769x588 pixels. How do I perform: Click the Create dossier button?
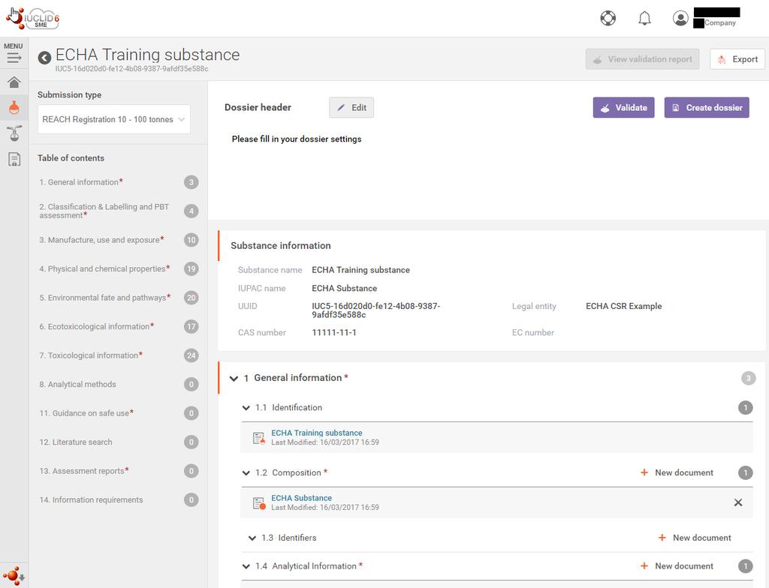tap(706, 107)
